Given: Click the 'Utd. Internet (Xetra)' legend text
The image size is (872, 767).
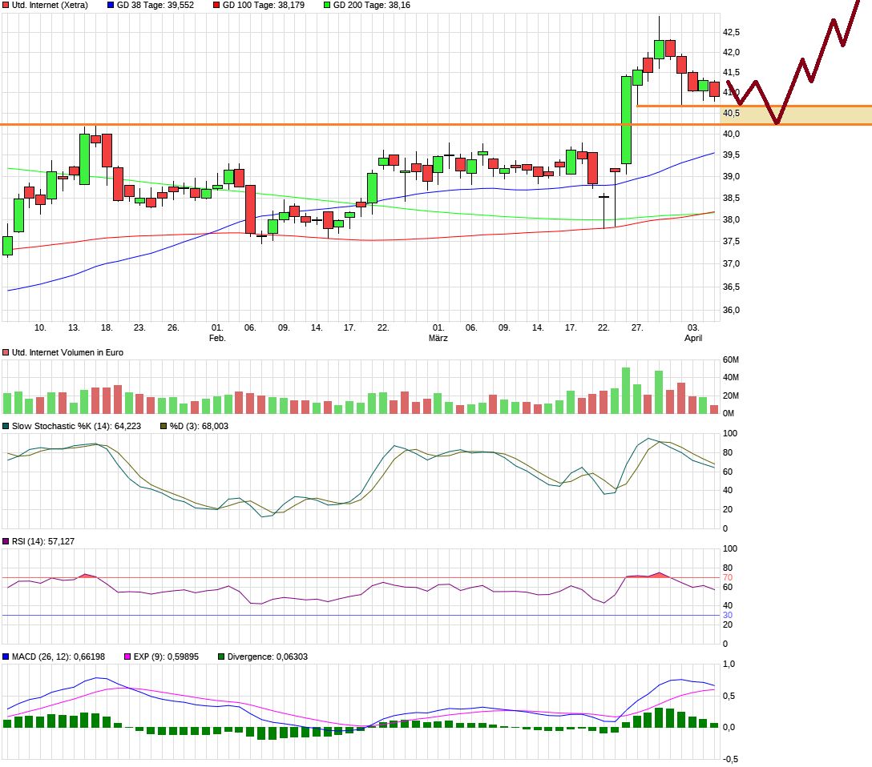Looking at the screenshot, I should click(50, 5).
